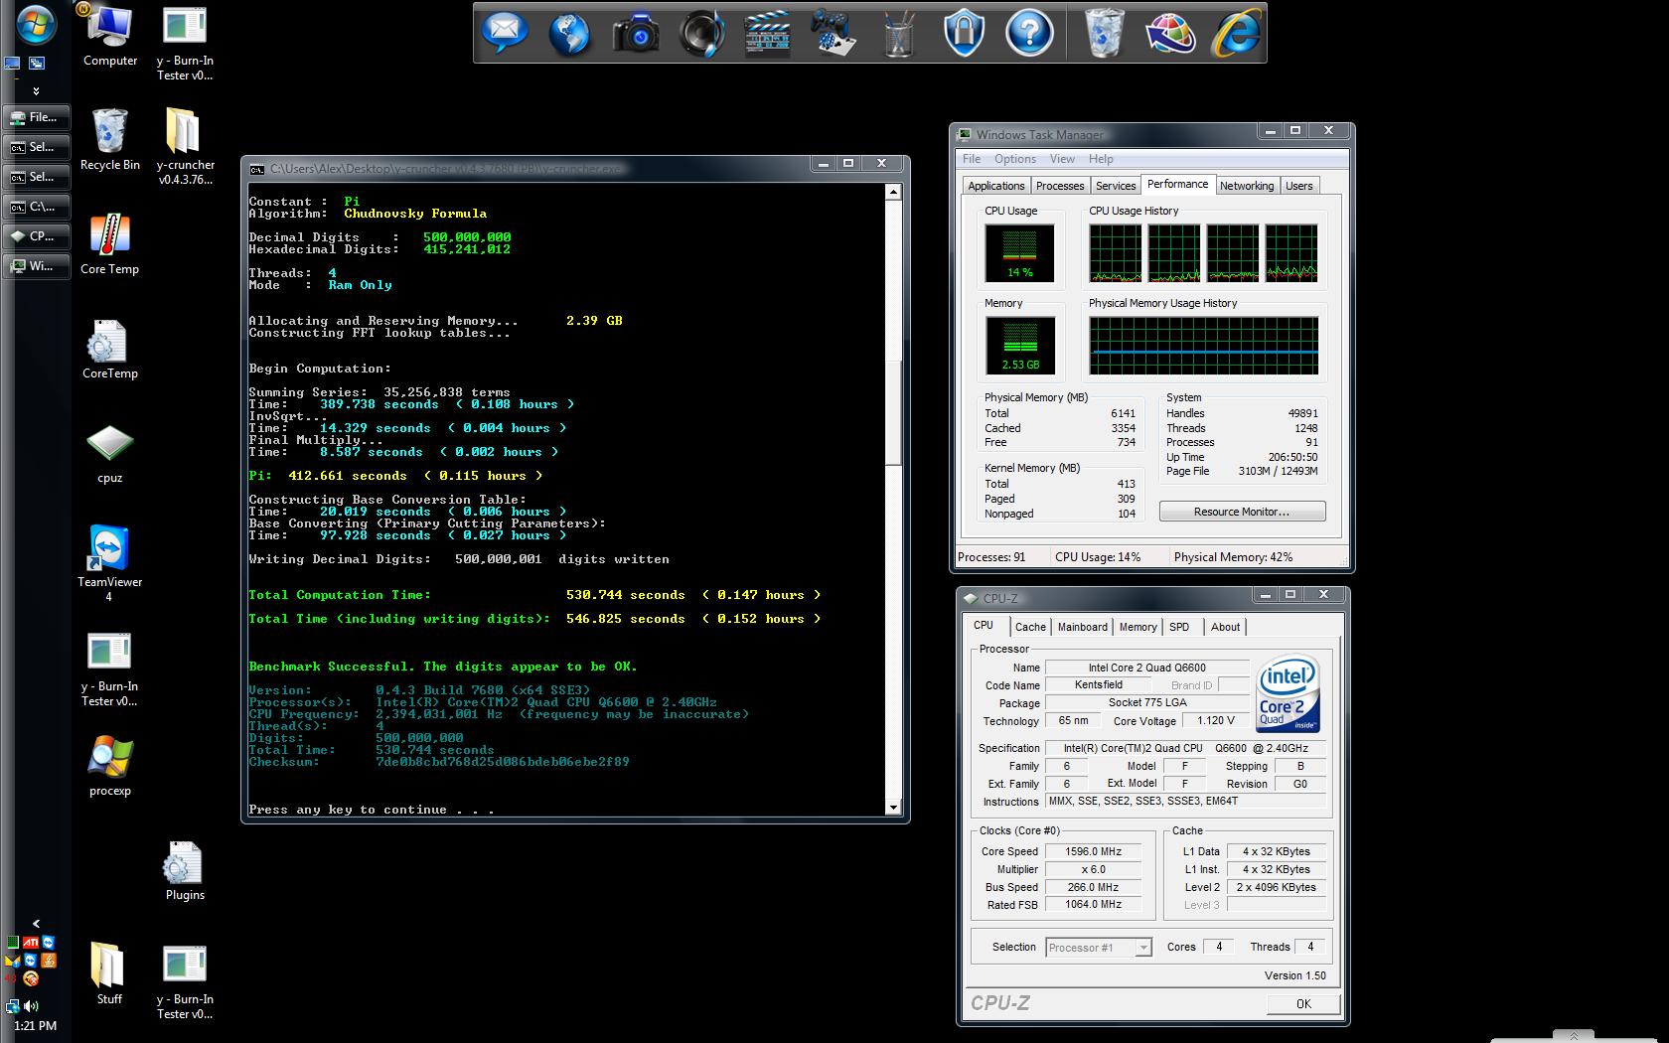1669x1043 pixels.
Task: Expand the Processor #1 selection dropdown
Action: [1143, 948]
